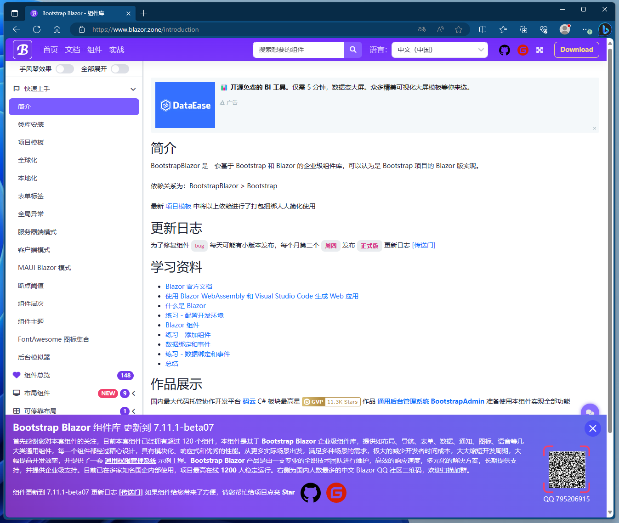Click the flag icon beside 快速上手
Image resolution: width=619 pixels, height=523 pixels.
(17, 89)
